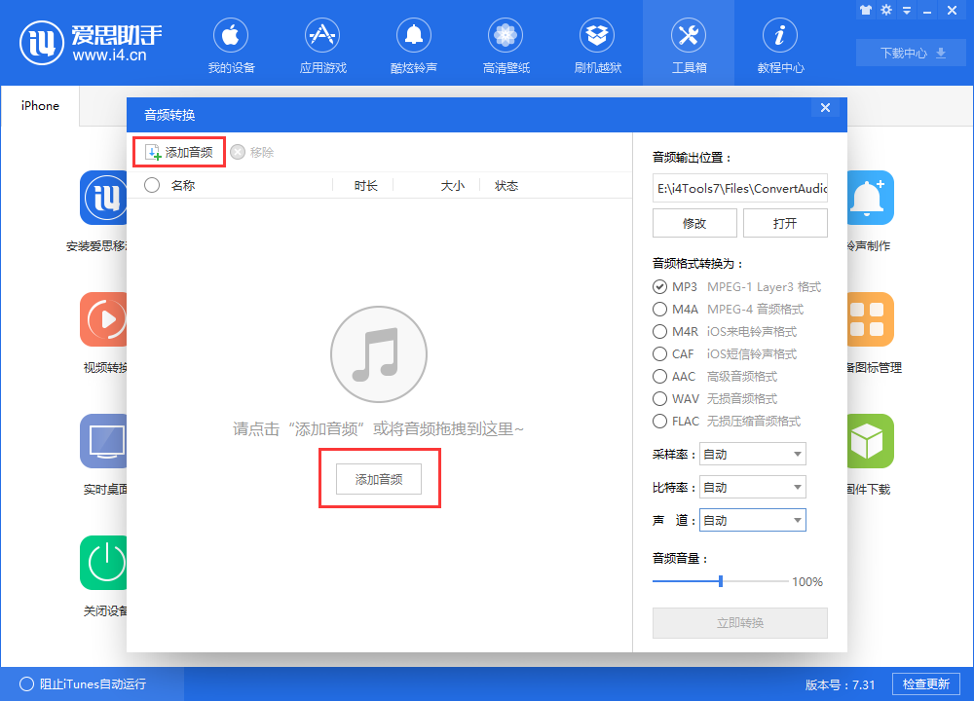Toggle the select-all circle next to 名称
Viewport: 974px width, 701px height.
pyautogui.click(x=152, y=185)
